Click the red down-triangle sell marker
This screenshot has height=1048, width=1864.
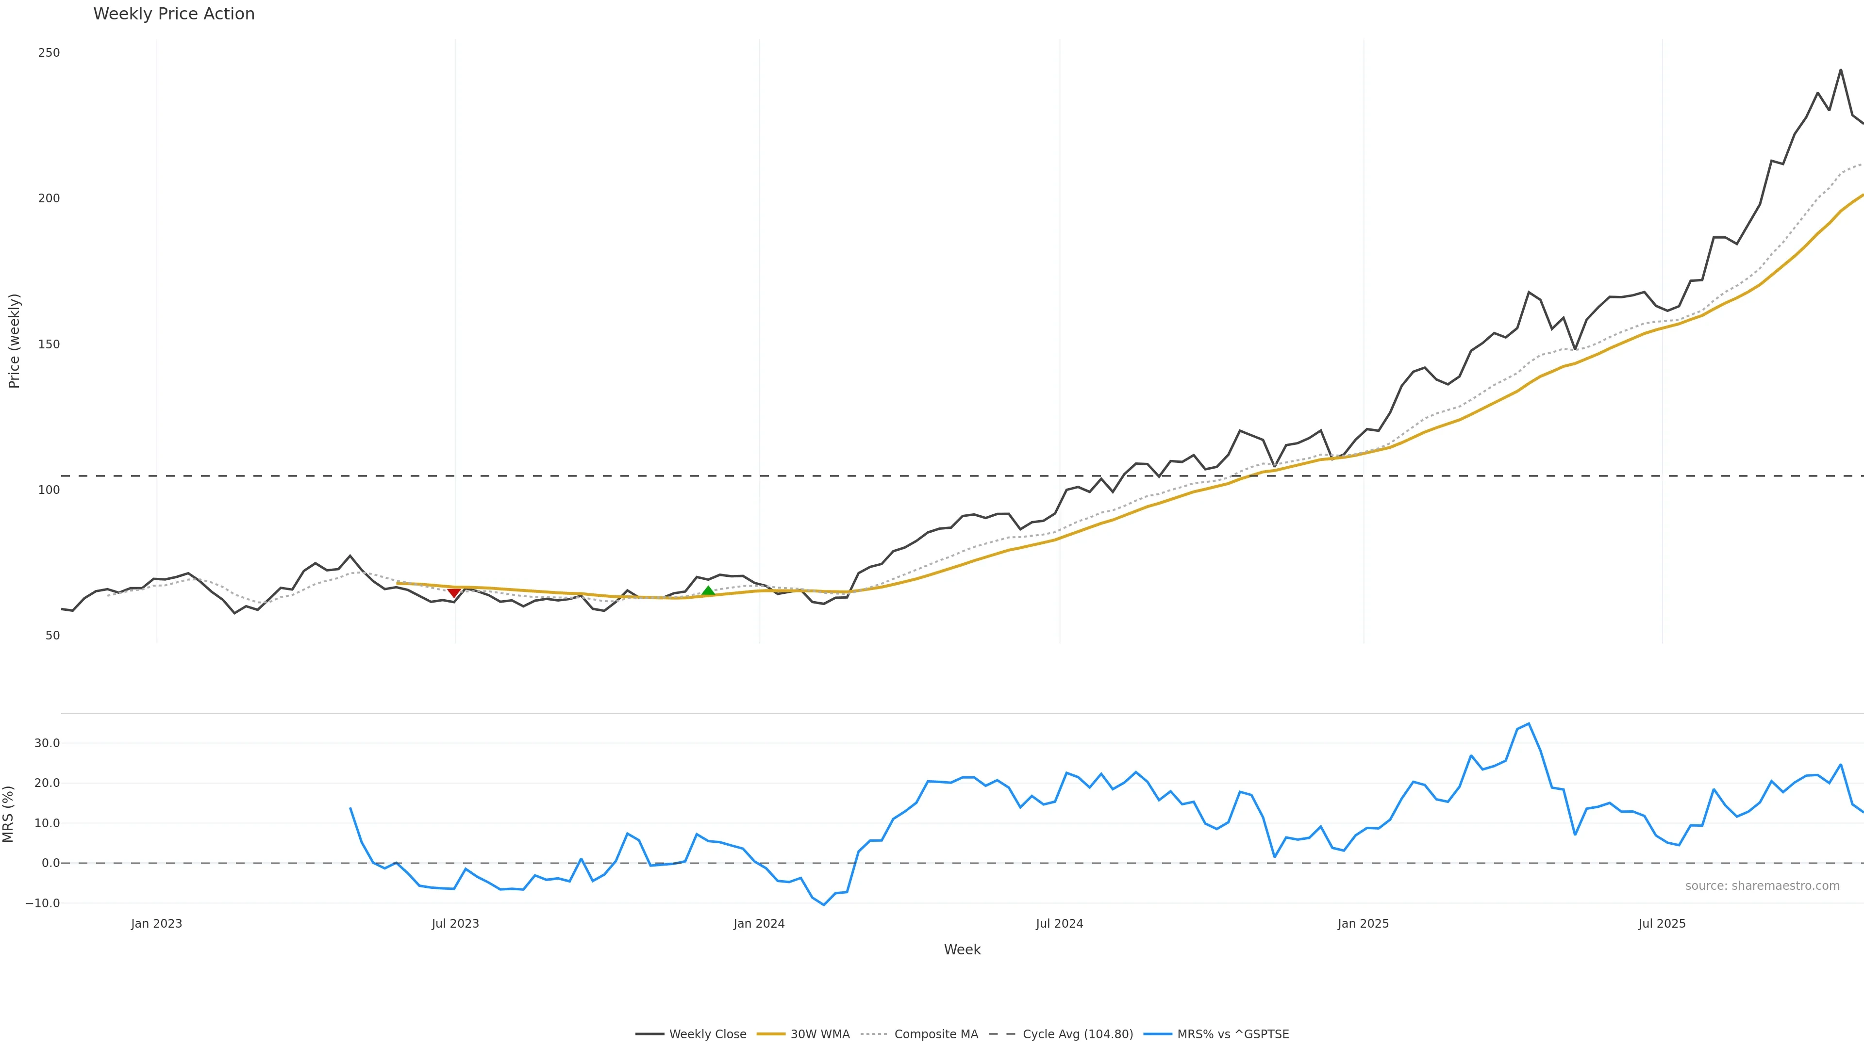(x=454, y=593)
